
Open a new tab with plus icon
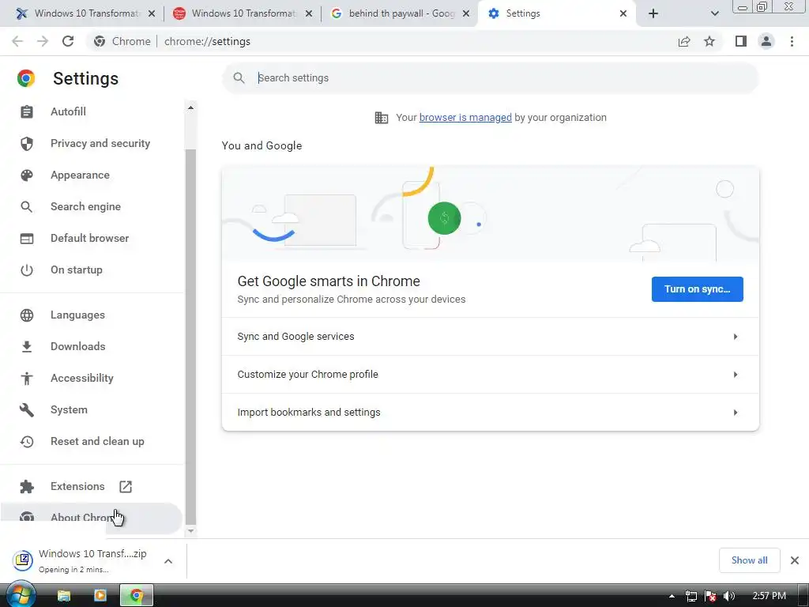653,13
